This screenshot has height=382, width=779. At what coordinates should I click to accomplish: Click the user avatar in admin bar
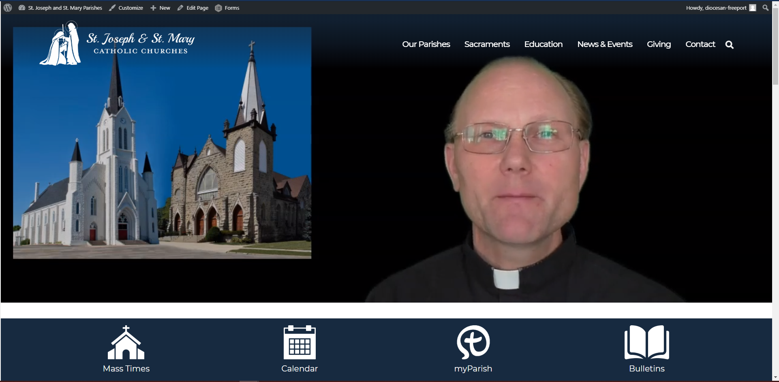pyautogui.click(x=753, y=8)
